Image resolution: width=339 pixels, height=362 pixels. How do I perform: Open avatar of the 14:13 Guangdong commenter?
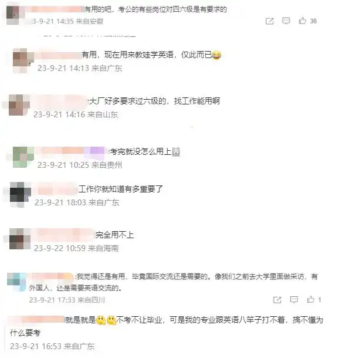(x=23, y=60)
